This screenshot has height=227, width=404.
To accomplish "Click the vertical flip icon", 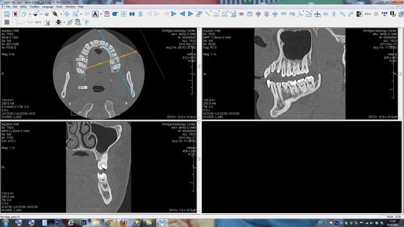I will (x=334, y=14).
